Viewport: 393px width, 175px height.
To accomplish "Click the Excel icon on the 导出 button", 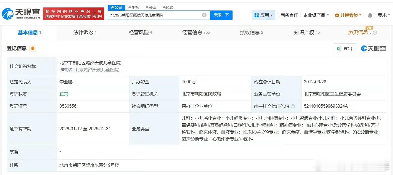I will [x=339, y=48].
